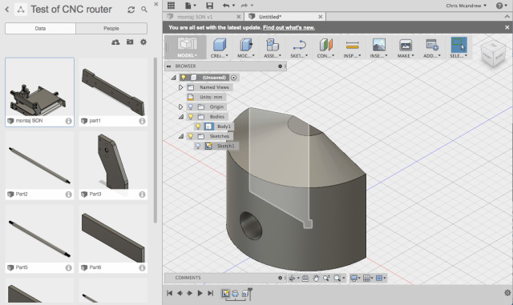Viewport: 513px width, 305px height.
Task: Open the Construct menu
Action: pos(326,48)
